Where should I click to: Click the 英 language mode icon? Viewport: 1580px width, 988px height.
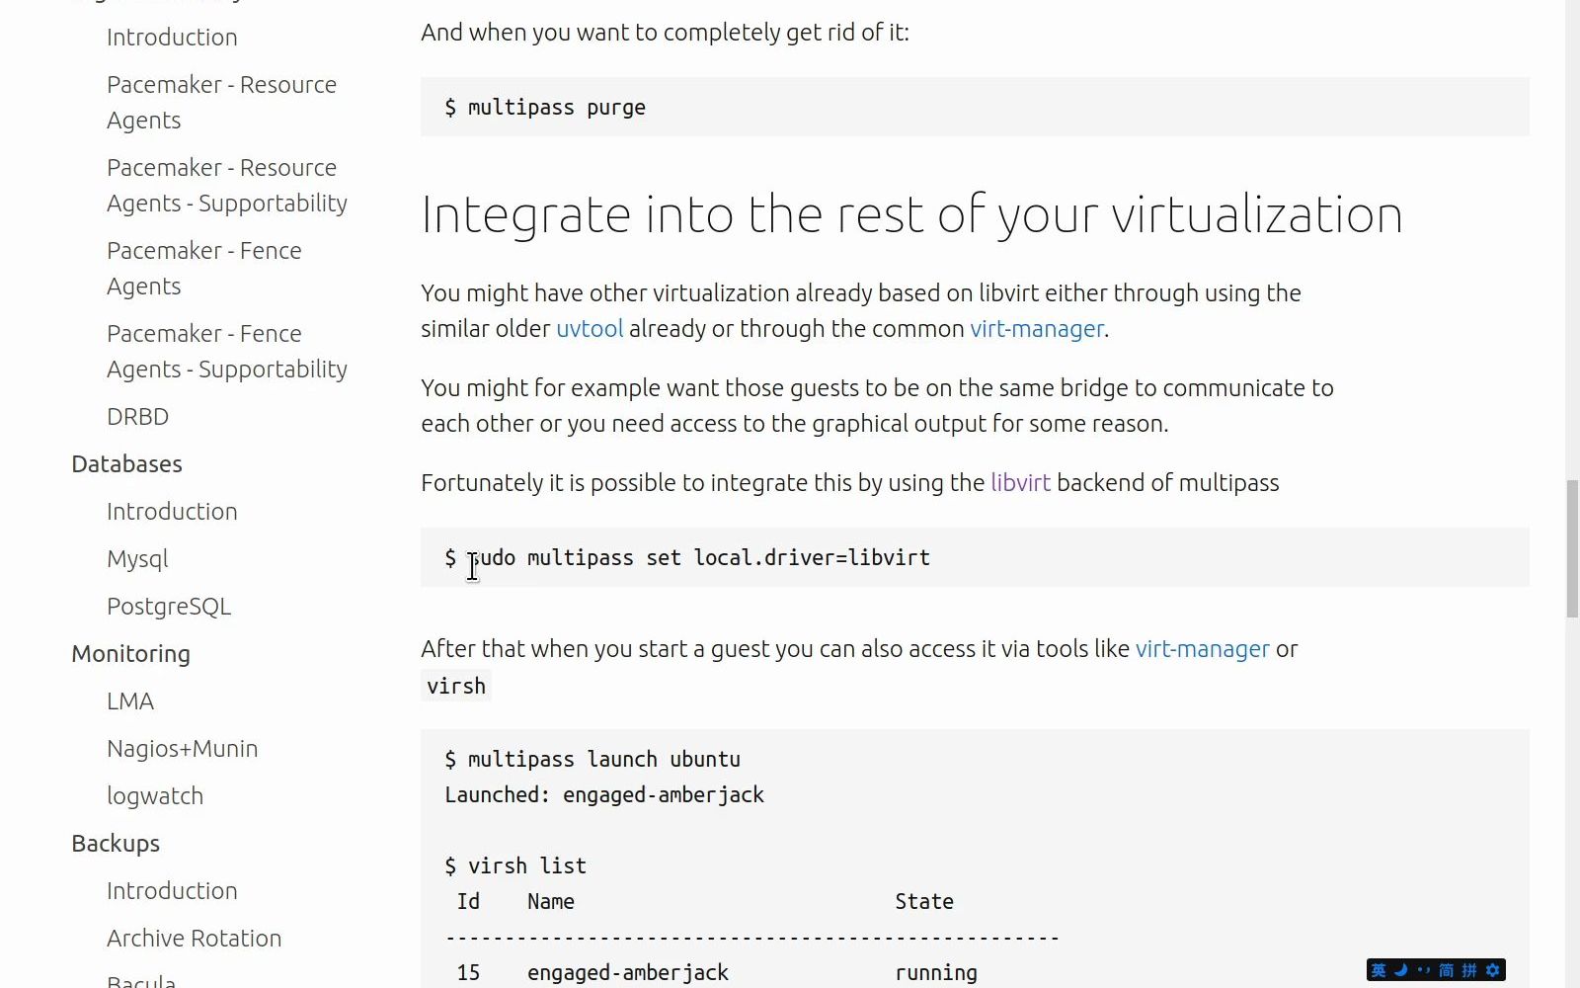pyautogui.click(x=1379, y=970)
